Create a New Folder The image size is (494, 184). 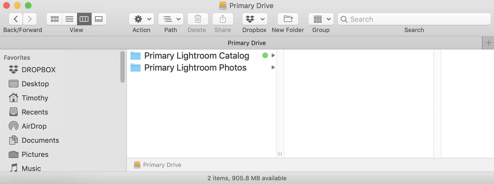click(x=288, y=19)
